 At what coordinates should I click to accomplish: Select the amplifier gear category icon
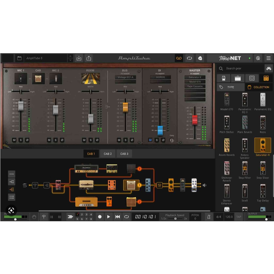[238, 78]
